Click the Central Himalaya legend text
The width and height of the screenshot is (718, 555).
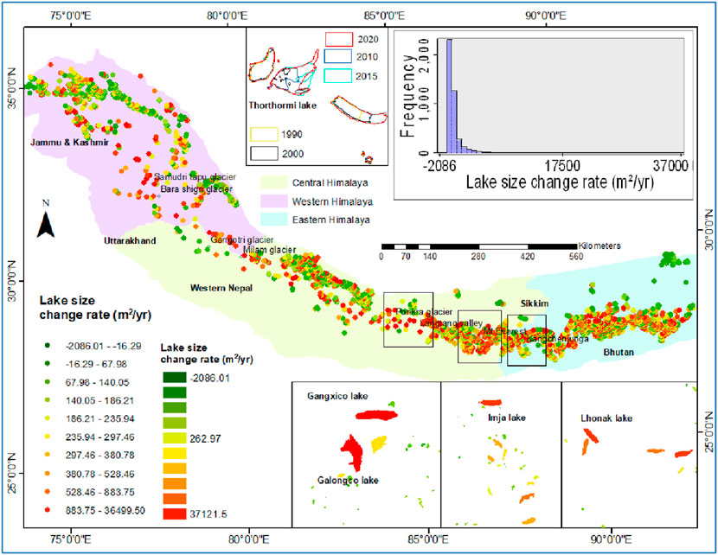tap(330, 182)
